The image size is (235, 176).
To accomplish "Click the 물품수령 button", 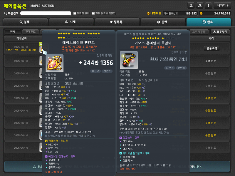I will pos(212,48).
